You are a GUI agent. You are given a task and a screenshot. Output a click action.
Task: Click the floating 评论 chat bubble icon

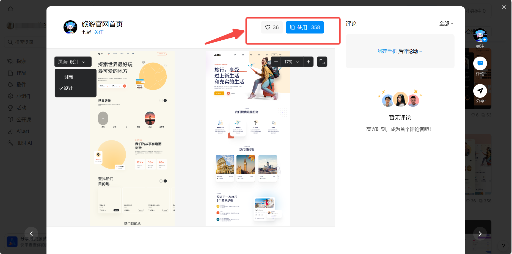coord(480,63)
